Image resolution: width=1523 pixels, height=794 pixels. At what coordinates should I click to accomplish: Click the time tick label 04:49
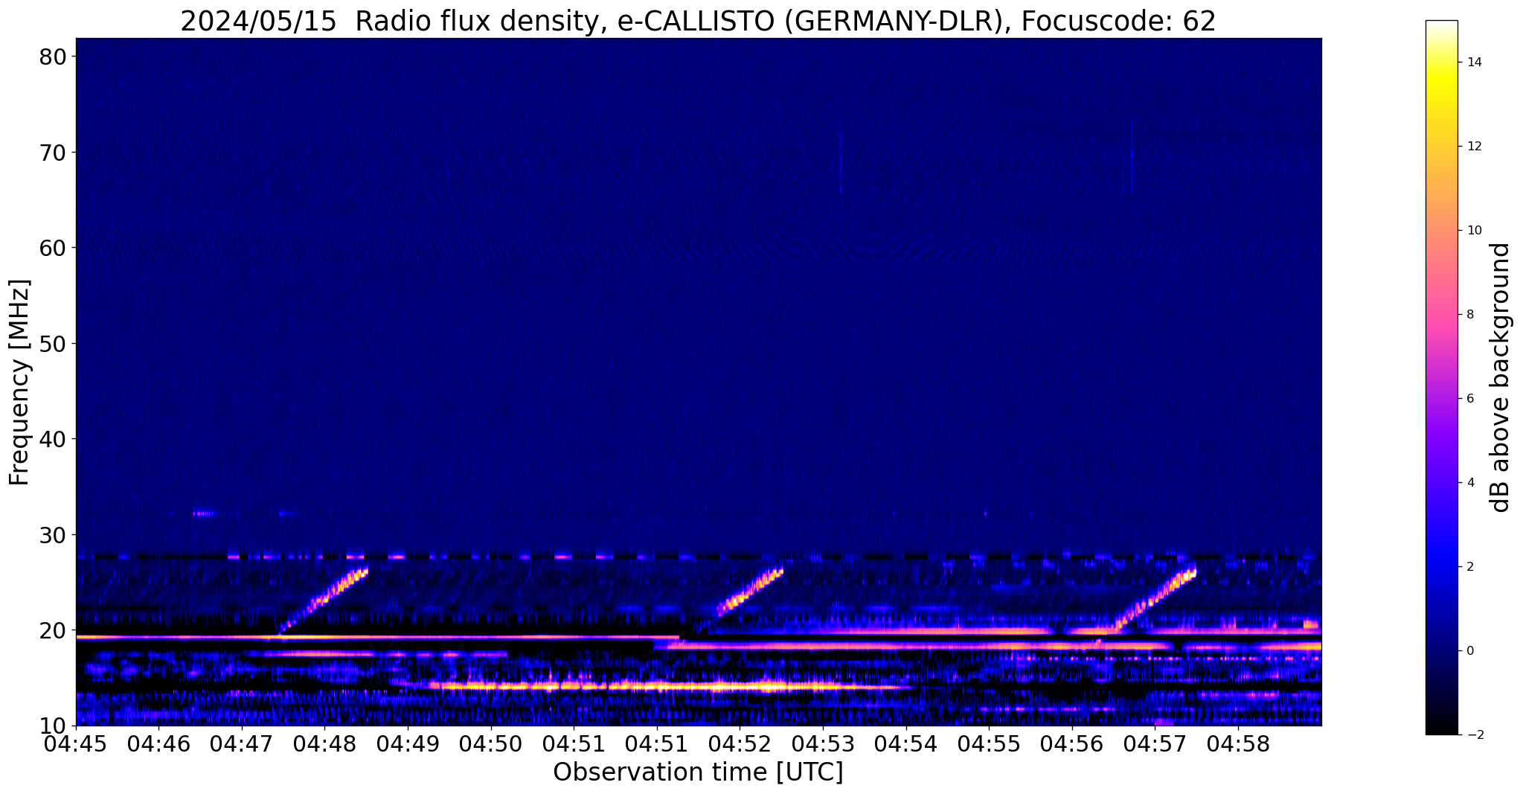tap(408, 744)
